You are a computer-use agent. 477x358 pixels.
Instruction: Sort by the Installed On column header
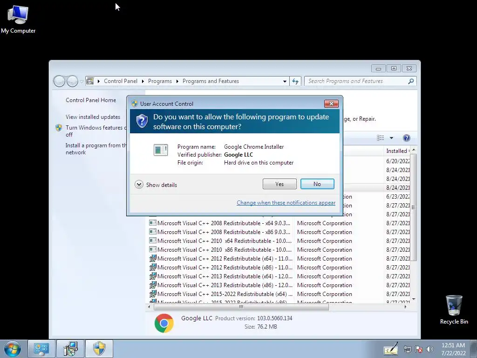[397, 151]
